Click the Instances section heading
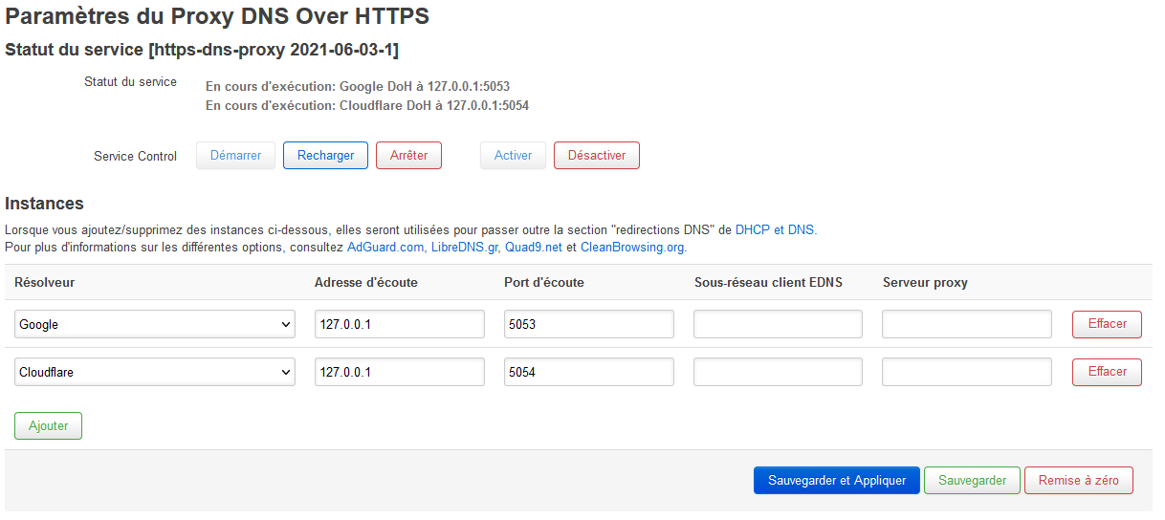The width and height of the screenshot is (1165, 520). click(44, 204)
